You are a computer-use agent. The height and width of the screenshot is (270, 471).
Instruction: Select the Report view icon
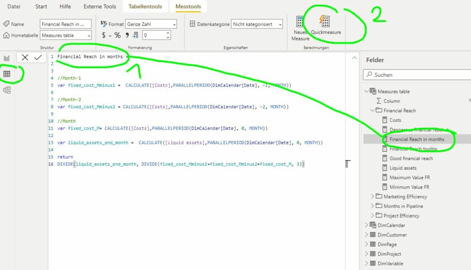(x=6, y=57)
